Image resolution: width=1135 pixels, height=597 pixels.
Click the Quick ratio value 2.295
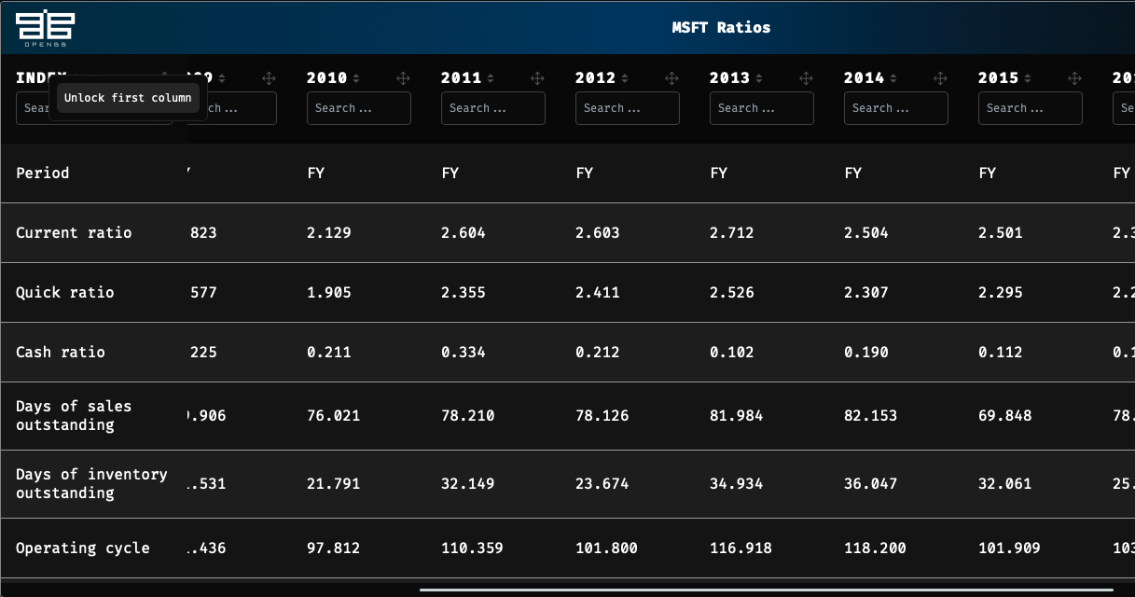[1001, 292]
